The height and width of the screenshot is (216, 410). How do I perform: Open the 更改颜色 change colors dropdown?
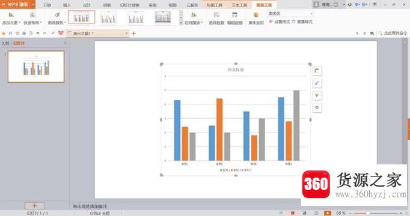click(x=57, y=18)
